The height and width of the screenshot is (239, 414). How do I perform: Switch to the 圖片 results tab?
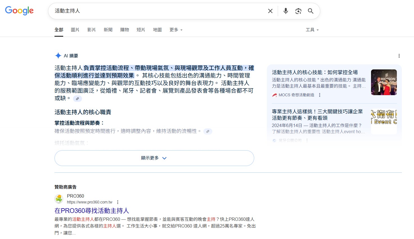(75, 30)
